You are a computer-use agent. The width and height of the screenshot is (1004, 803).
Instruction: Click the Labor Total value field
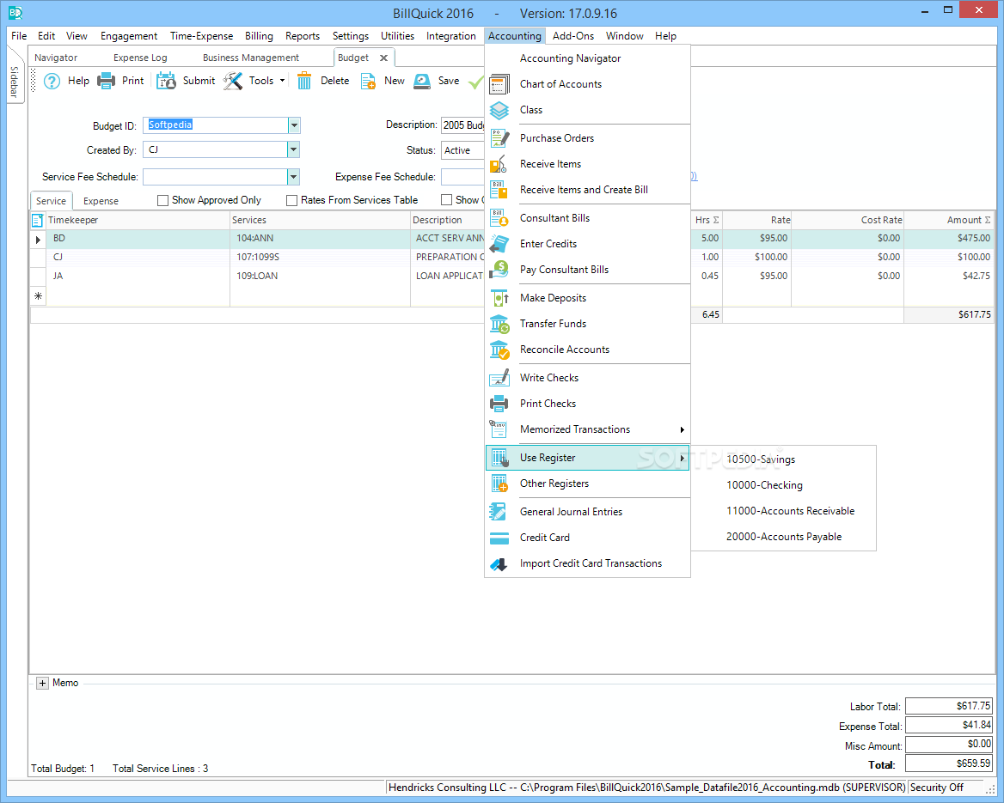(949, 707)
